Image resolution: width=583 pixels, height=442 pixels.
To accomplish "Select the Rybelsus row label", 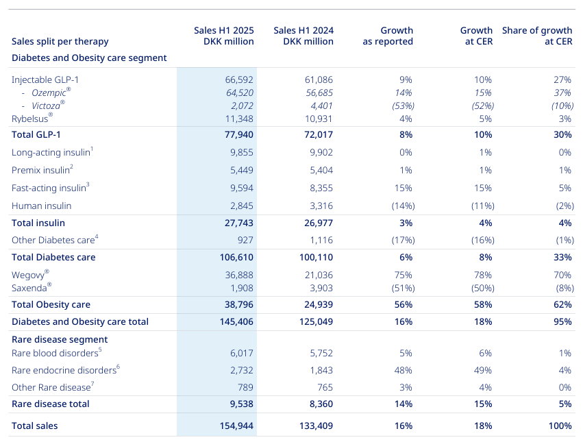I will tap(32, 119).
